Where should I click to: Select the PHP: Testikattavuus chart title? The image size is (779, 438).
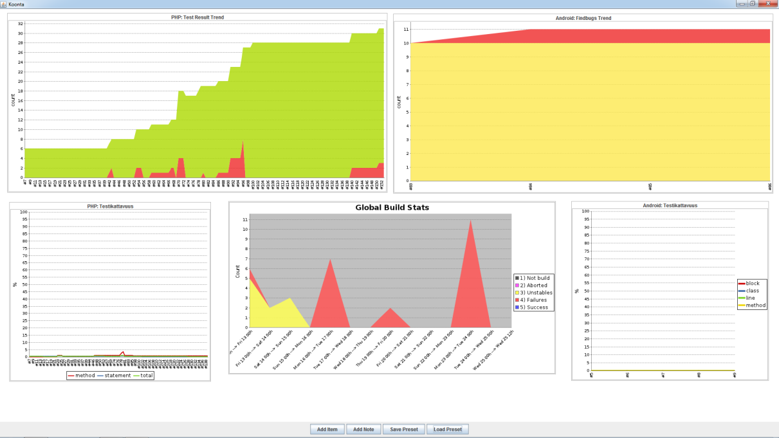point(110,206)
